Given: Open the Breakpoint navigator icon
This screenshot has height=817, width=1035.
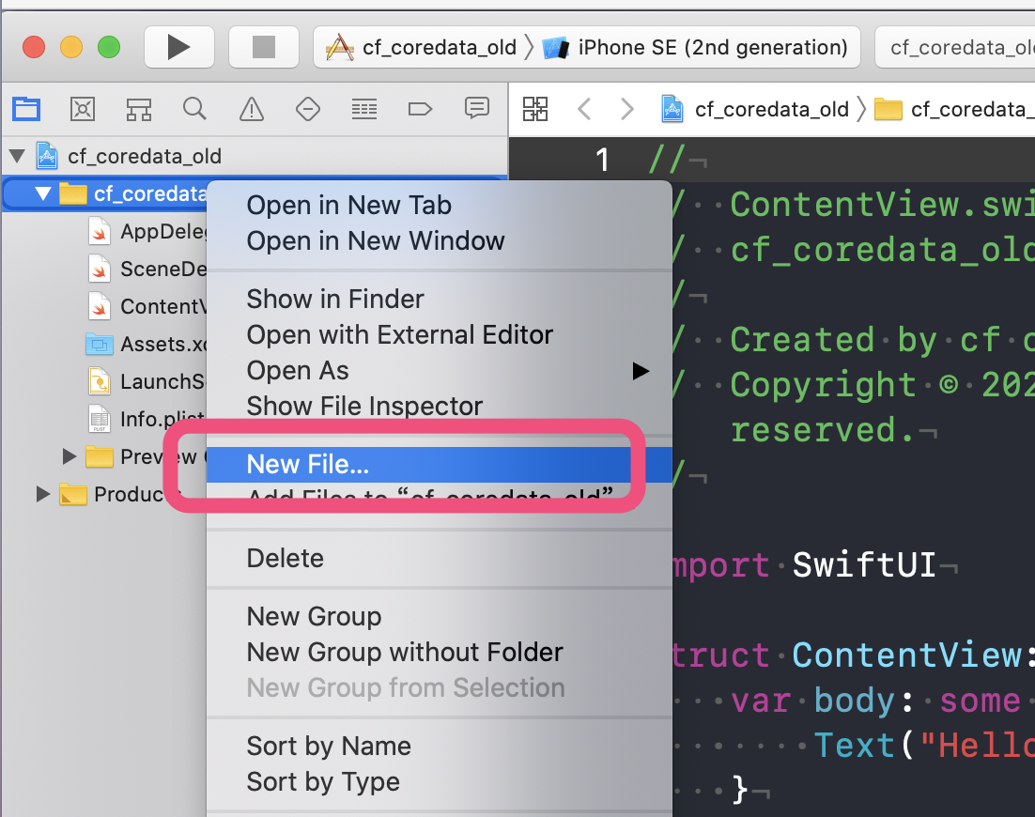Looking at the screenshot, I should [420, 108].
